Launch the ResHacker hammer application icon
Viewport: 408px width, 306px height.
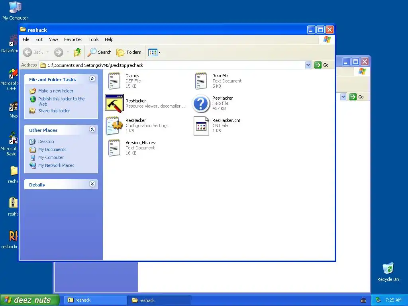(114, 103)
